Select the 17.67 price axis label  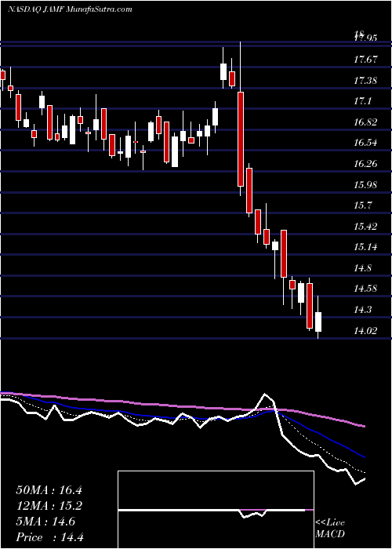tap(366, 60)
